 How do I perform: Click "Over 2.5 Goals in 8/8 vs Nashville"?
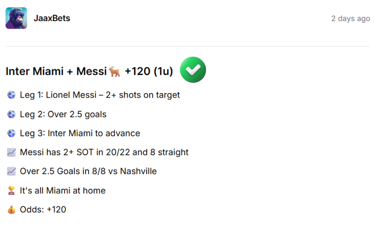click(88, 171)
